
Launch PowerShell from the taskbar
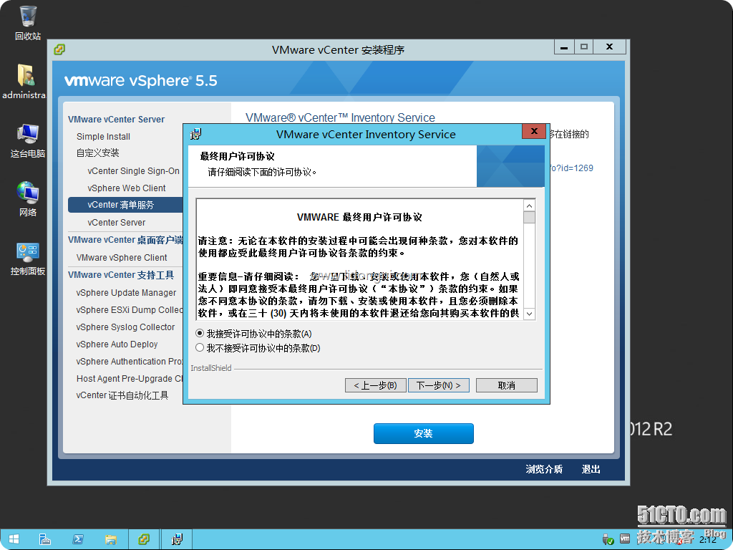tap(77, 539)
